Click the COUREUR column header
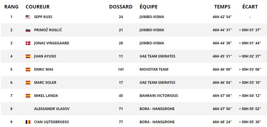The width and height of the screenshot is (267, 127). point(37,7)
